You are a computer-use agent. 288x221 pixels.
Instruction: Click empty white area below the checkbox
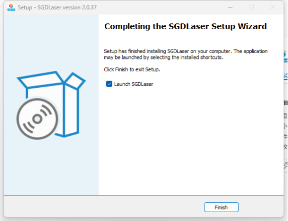pos(191,139)
